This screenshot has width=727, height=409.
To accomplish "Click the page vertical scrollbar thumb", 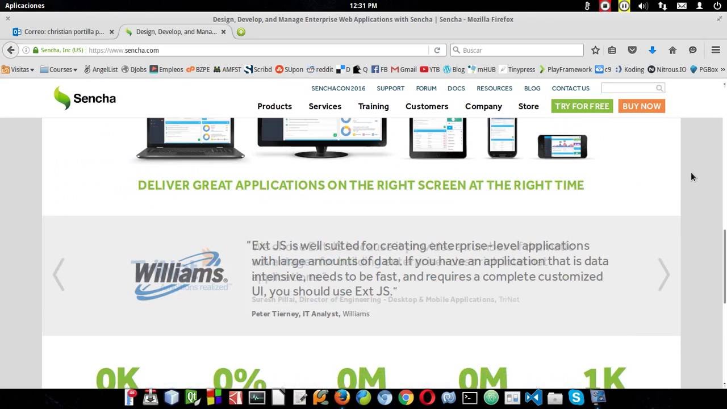I will (724, 266).
